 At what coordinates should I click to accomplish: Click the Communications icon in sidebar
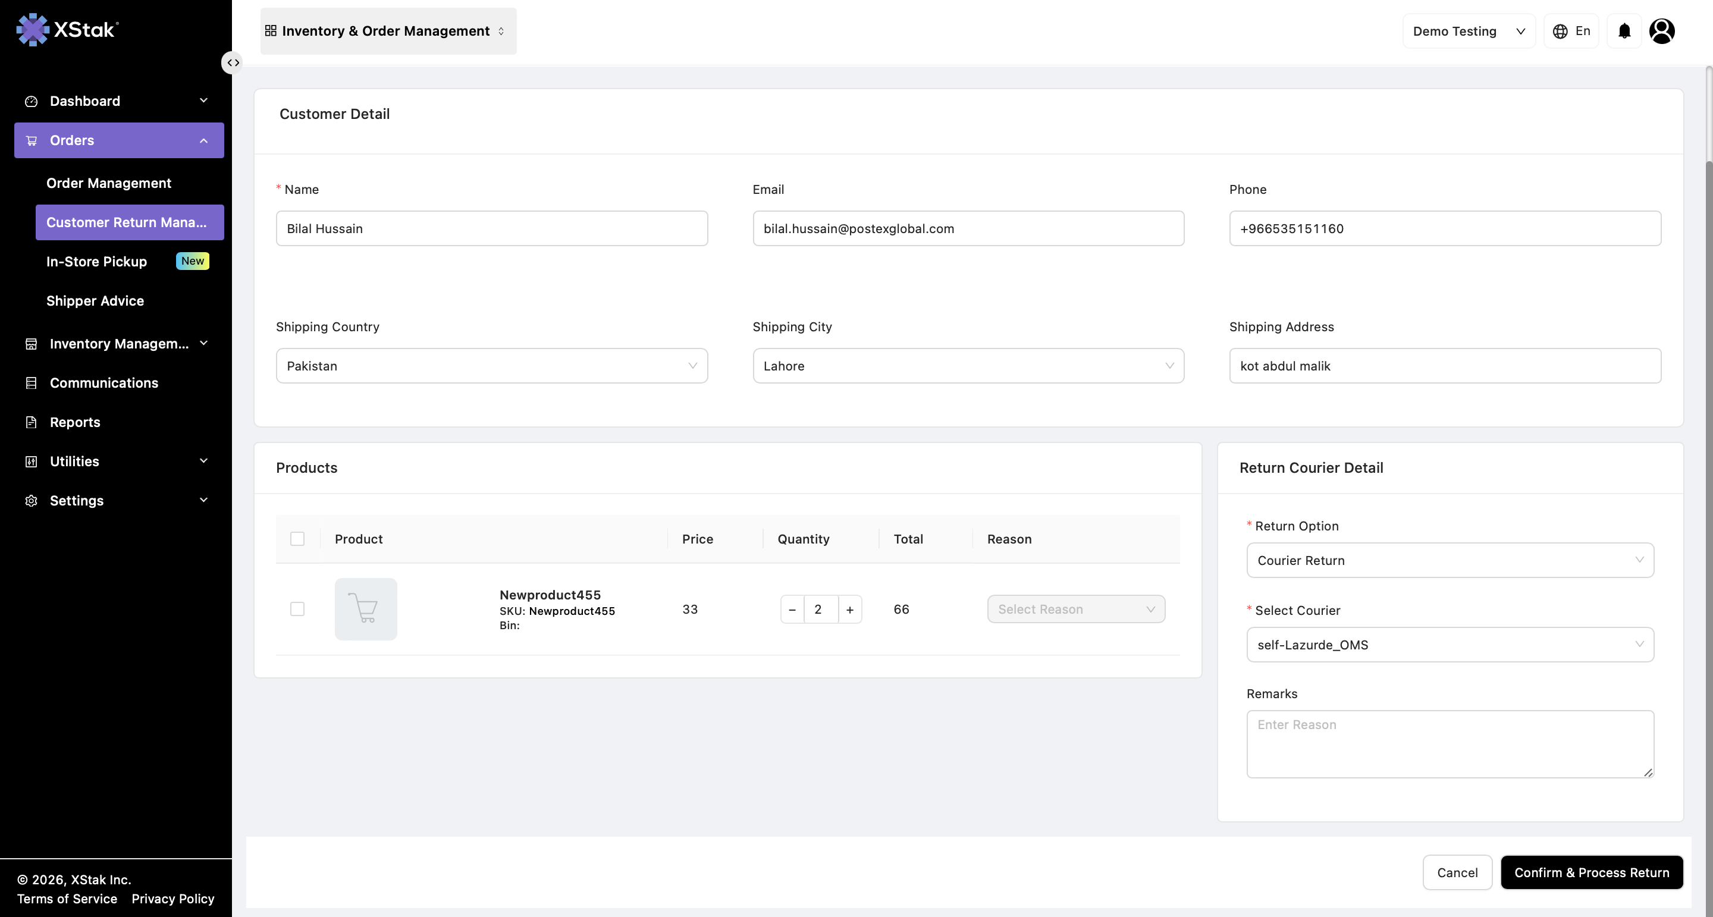click(32, 383)
